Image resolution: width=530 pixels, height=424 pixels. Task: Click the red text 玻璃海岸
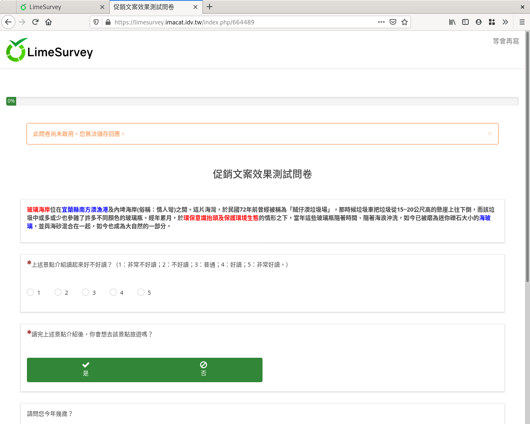point(39,210)
